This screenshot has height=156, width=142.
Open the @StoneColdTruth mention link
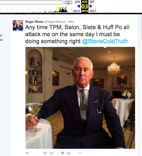click(x=105, y=41)
